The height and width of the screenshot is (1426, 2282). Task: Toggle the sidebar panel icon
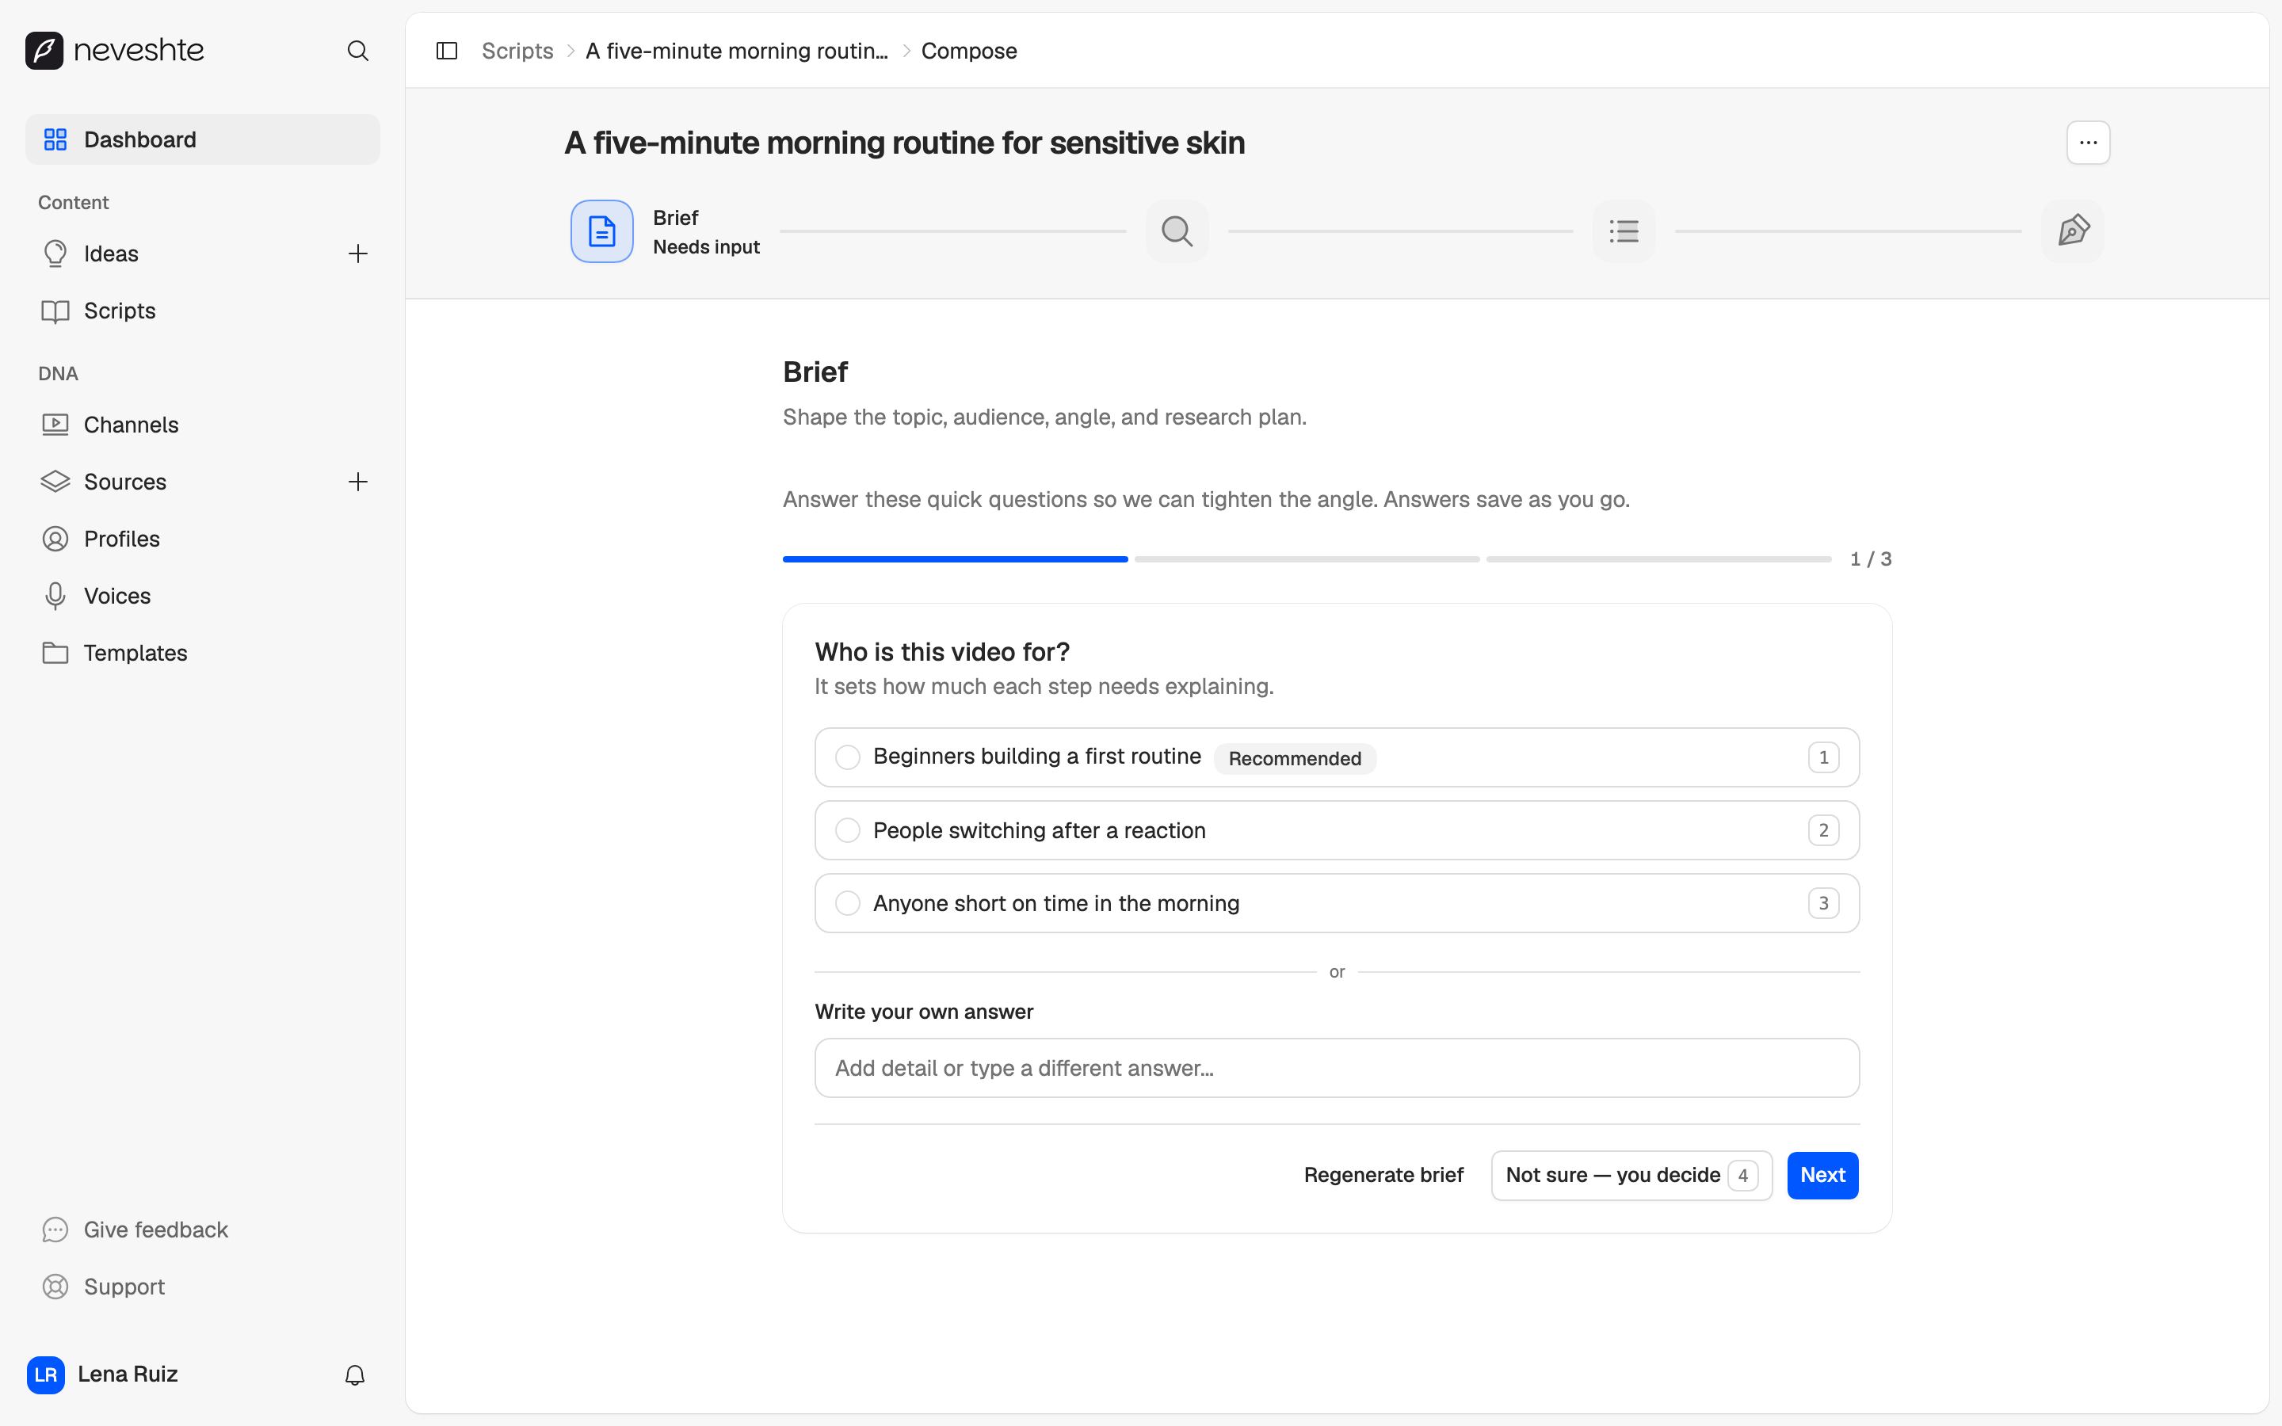pos(447,50)
